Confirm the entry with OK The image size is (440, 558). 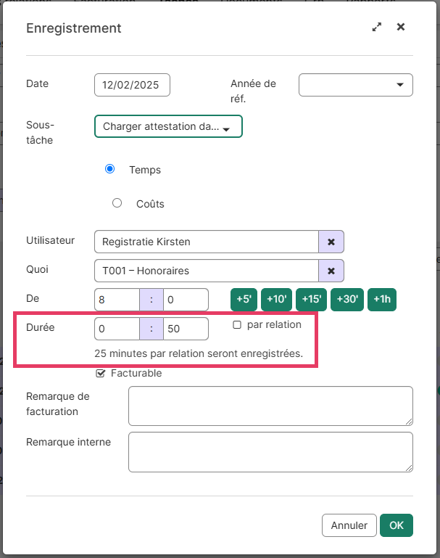point(396,525)
